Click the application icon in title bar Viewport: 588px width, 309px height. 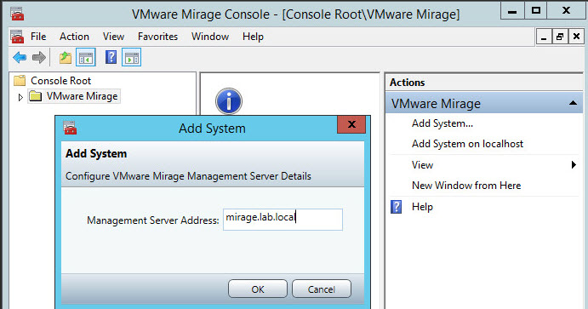17,14
